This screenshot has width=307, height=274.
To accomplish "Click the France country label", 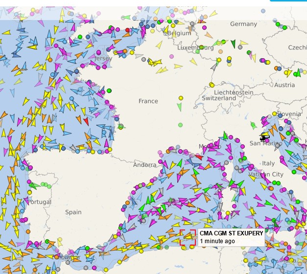I will coord(148,101).
